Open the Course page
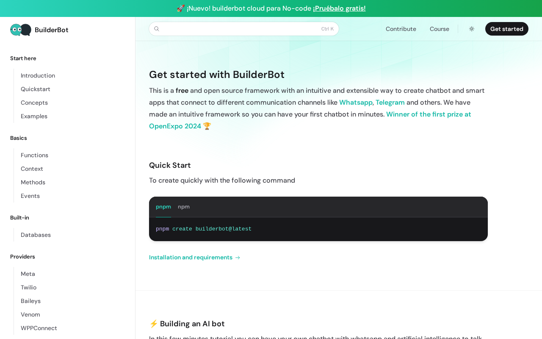 [439, 29]
